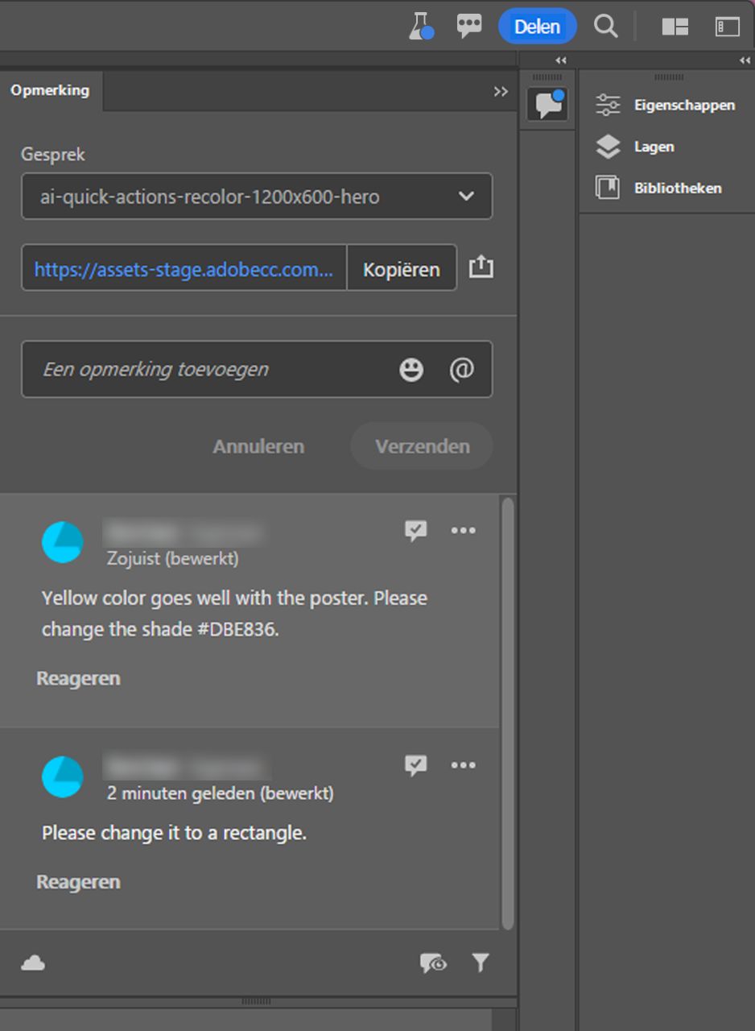Viewport: 755px width, 1031px height.
Task: Click the assets-stage.adobecc.com link field
Action: [x=184, y=269]
